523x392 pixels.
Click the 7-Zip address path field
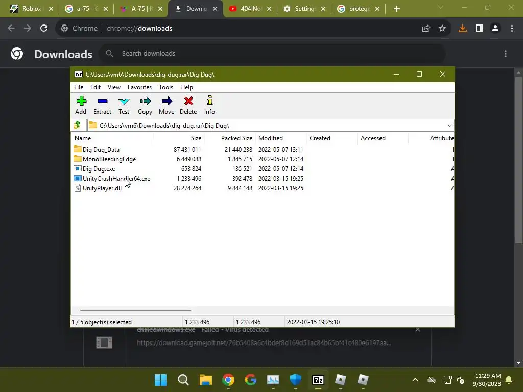270,126
